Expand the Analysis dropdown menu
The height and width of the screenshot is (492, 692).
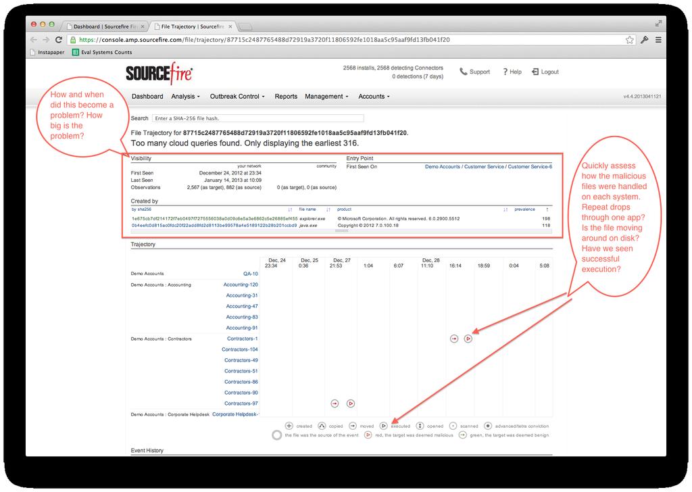pyautogui.click(x=185, y=96)
